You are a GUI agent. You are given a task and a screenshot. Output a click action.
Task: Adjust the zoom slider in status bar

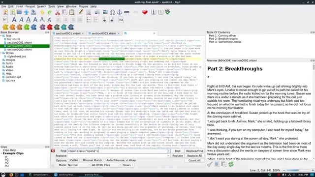pyautogui.click(x=298, y=170)
